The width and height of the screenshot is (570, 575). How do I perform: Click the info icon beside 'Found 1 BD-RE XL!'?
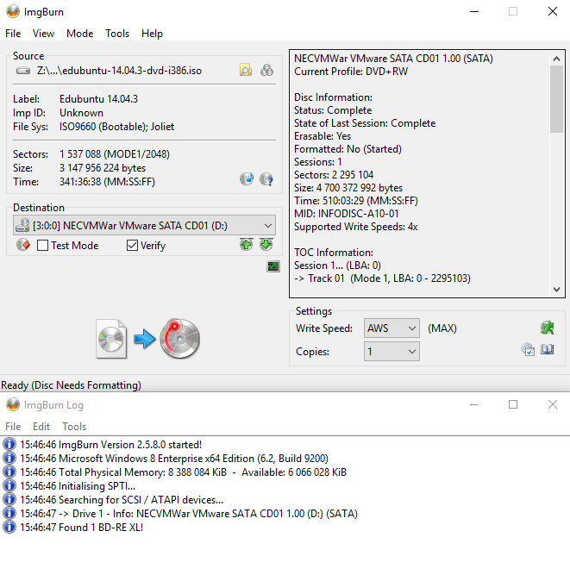tap(9, 527)
